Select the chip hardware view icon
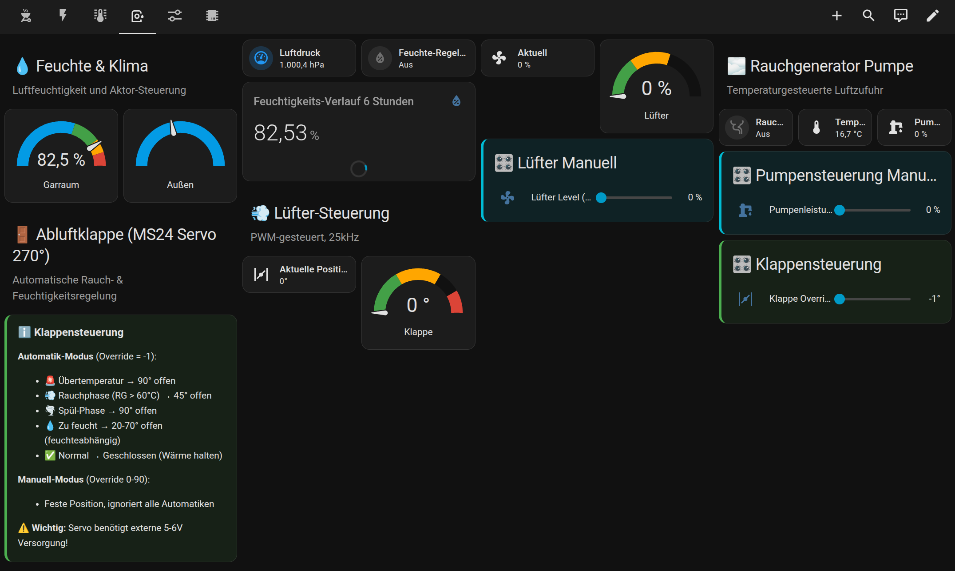 (x=212, y=16)
